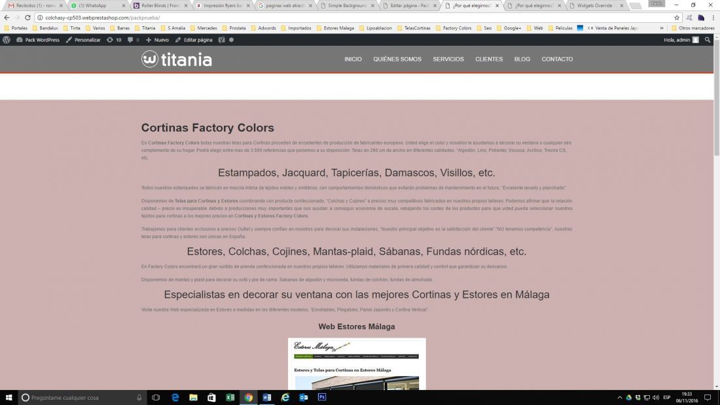Open Internet Explorer from taskbar
Image resolution: width=720 pixels, height=405 pixels.
[x=285, y=398]
